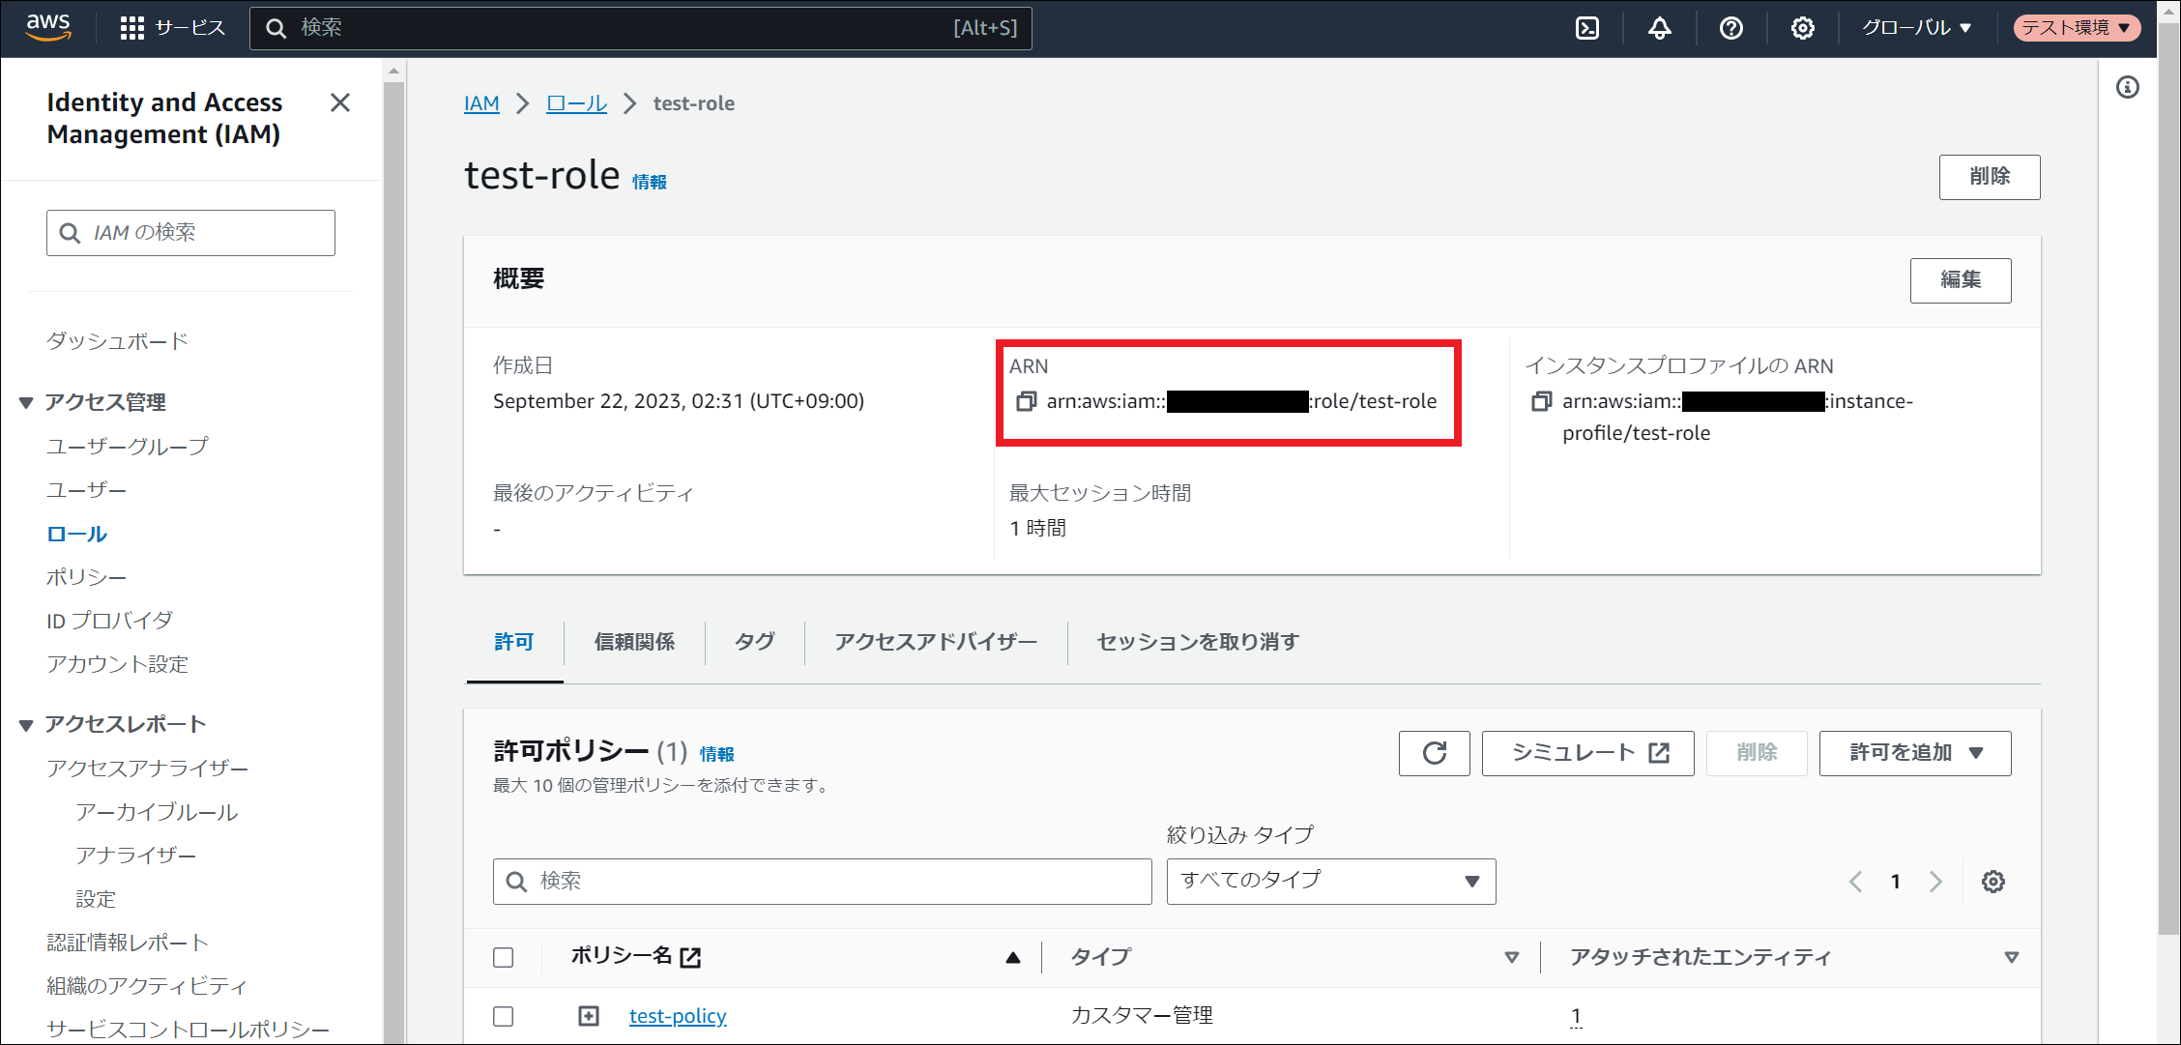
Task: Open the services grid menu icon
Action: click(x=132, y=28)
